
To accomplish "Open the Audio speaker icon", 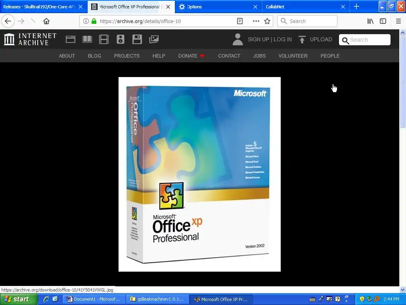I will (121, 39).
